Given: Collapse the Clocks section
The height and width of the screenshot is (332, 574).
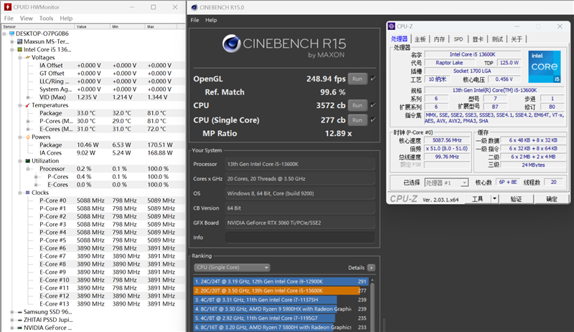Looking at the screenshot, I should [20, 192].
